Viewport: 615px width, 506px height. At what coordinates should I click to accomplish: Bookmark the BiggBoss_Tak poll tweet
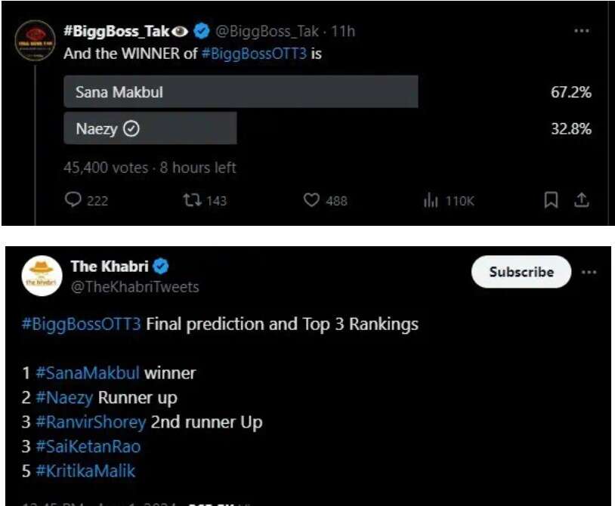point(552,200)
